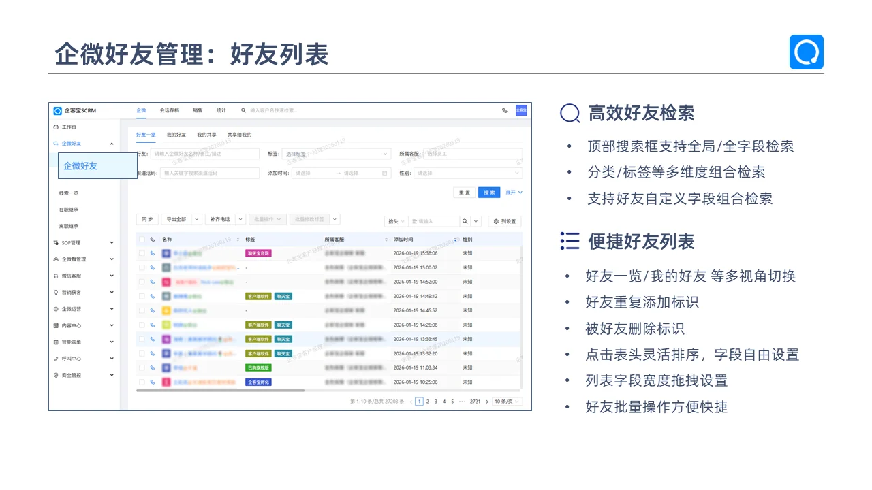
Task: Click the horizontal scrollbar under the table
Action: click(x=221, y=390)
